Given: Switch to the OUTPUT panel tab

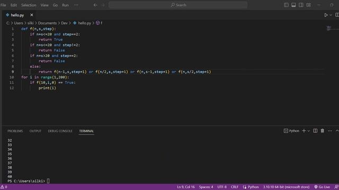Looking at the screenshot, I should coord(35,131).
